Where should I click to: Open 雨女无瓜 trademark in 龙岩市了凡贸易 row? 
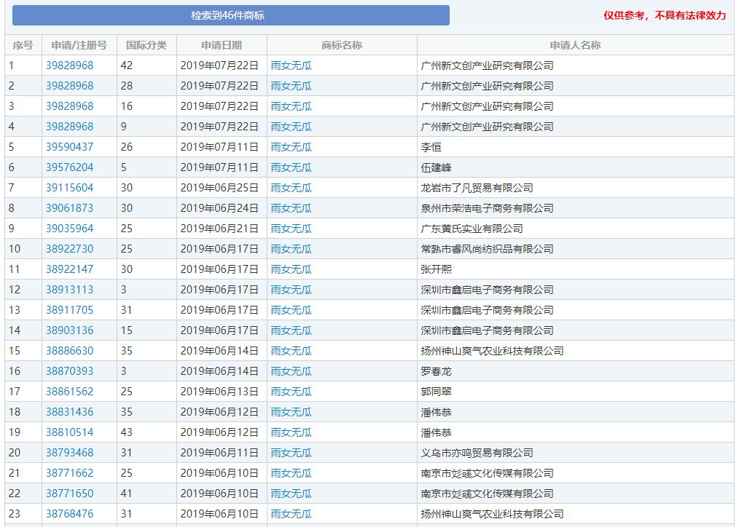[292, 188]
